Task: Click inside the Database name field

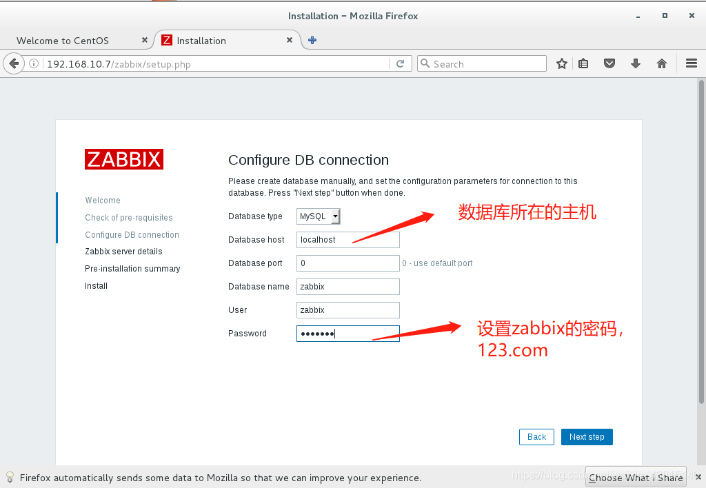Action: click(347, 286)
